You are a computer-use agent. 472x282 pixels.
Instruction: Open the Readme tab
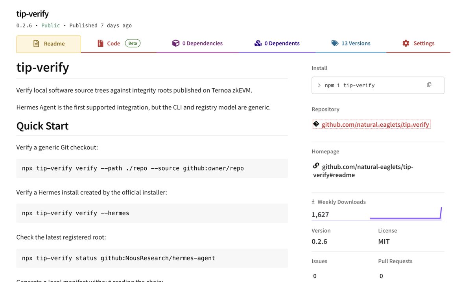48,44
